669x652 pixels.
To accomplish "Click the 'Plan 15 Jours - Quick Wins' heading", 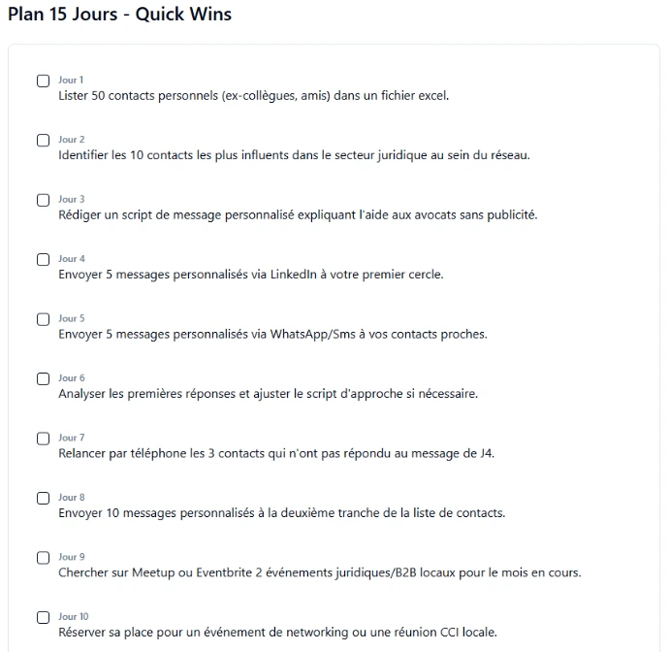I will click(119, 16).
